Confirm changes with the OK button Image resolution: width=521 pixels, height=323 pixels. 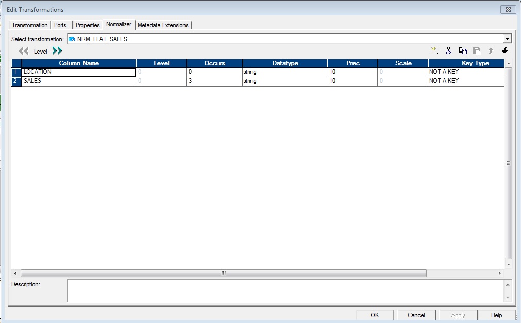pyautogui.click(x=375, y=315)
